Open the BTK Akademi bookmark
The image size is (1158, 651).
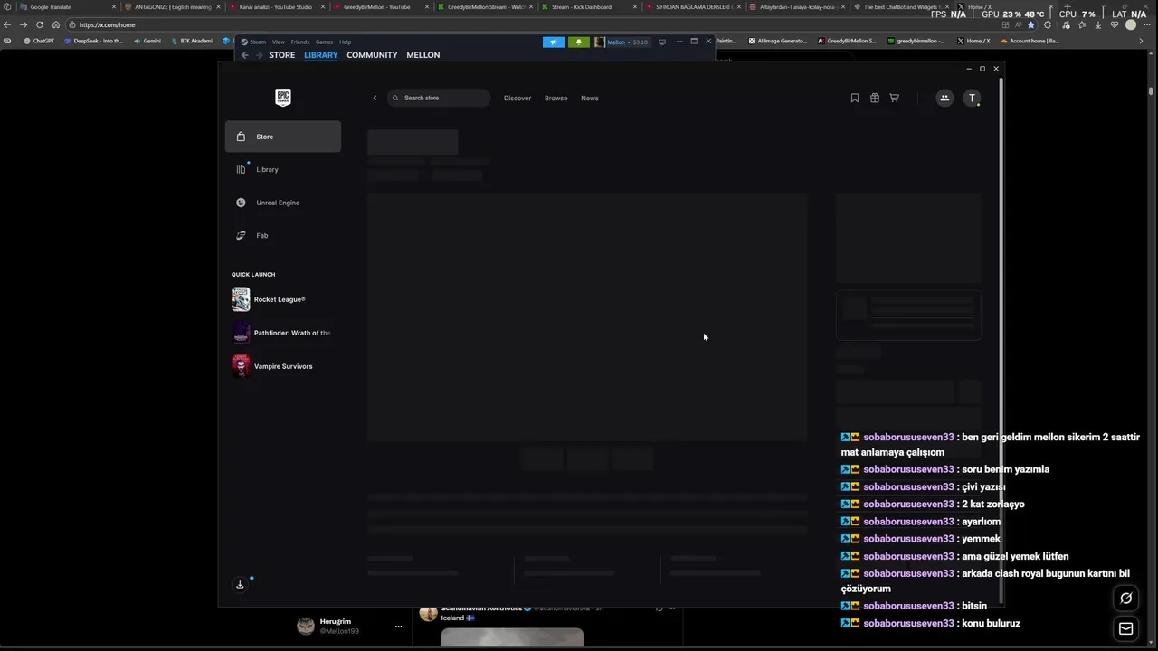[191, 41]
